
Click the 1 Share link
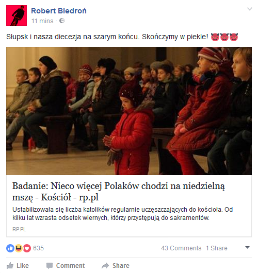[217, 248]
